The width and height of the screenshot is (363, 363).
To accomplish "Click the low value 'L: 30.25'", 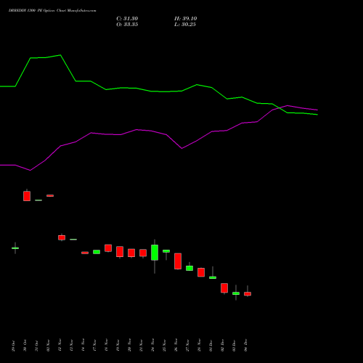I will [185, 25].
